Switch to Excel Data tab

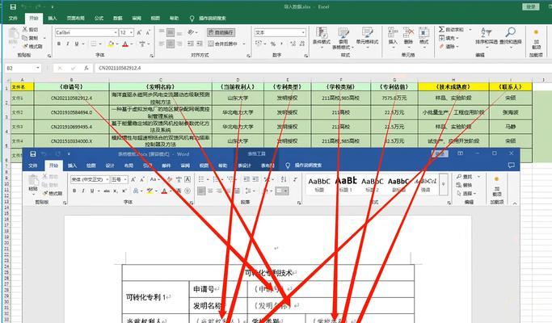[117, 19]
